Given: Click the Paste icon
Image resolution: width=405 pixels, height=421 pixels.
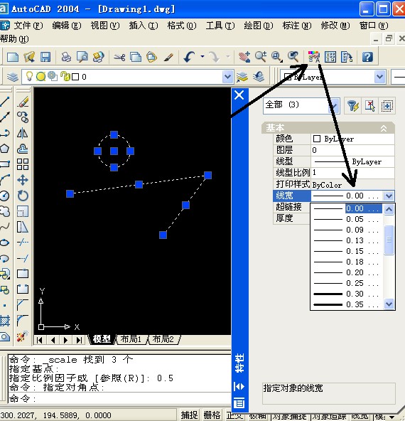Looking at the screenshot, I should (152, 57).
